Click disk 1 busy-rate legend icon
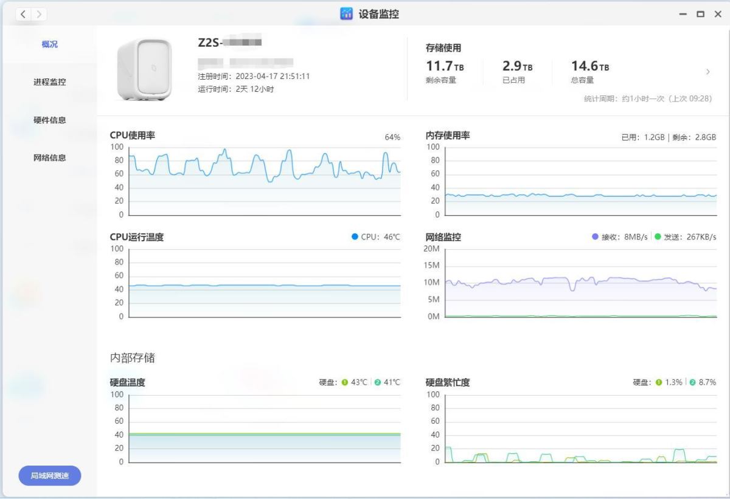730x499 pixels. [x=658, y=382]
